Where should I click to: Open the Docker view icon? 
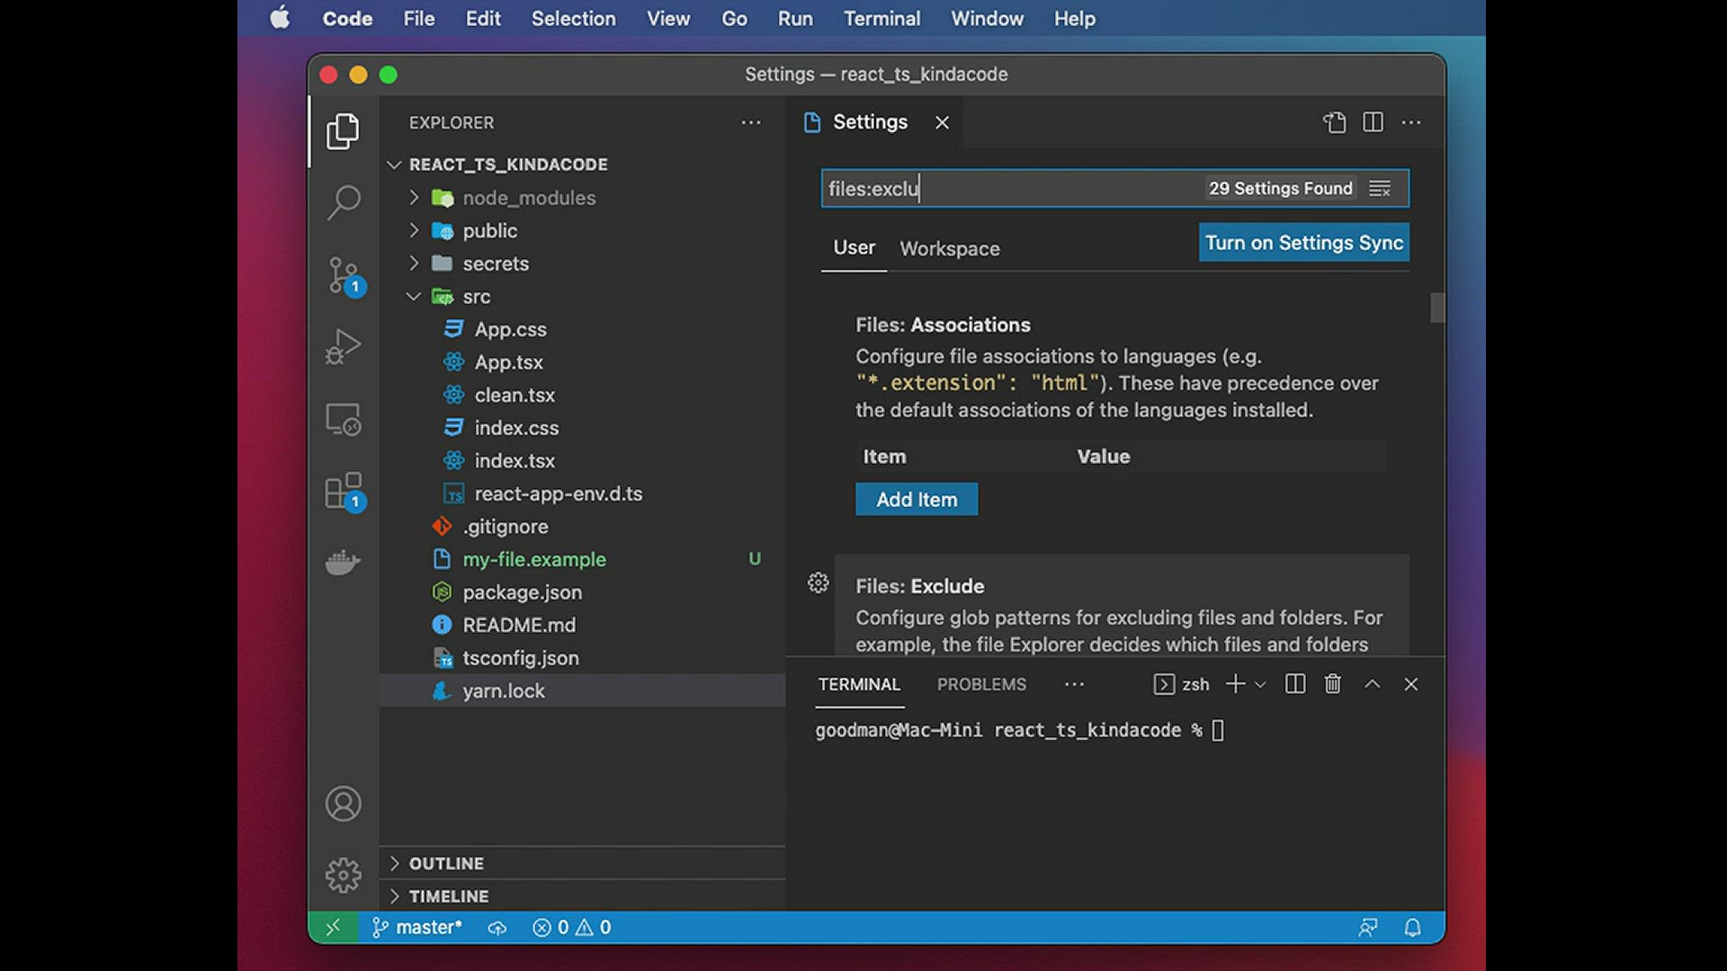tap(343, 563)
